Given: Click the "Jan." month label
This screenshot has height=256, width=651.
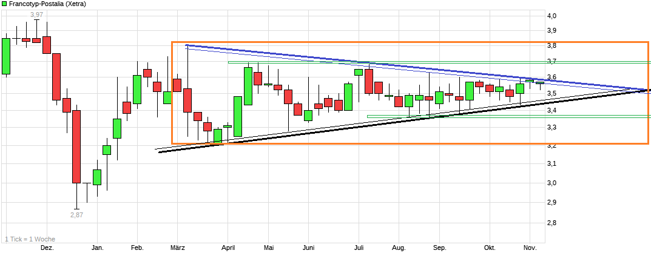Looking at the screenshot, I should (98, 248).
